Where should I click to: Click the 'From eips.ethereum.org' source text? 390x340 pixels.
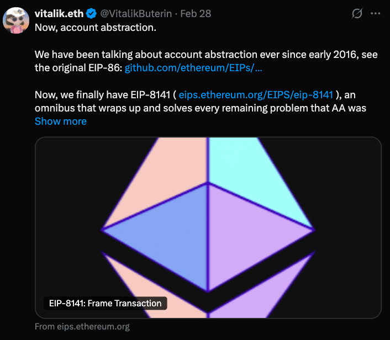click(x=82, y=326)
